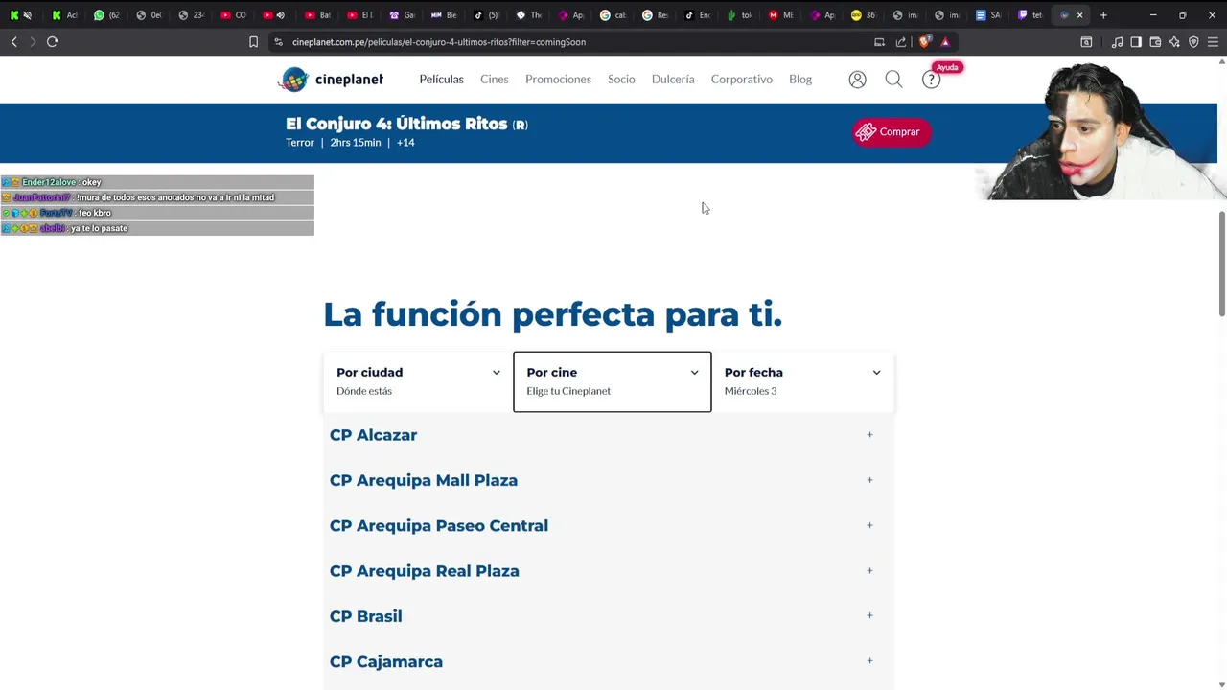Image resolution: width=1227 pixels, height=690 pixels.
Task: Open site settings icon left of URL
Action: click(278, 42)
